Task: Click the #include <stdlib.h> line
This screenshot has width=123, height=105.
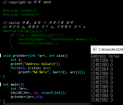Action: (x=21, y=15)
